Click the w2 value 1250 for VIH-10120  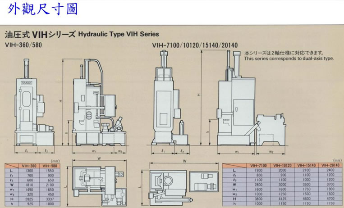[282, 194]
